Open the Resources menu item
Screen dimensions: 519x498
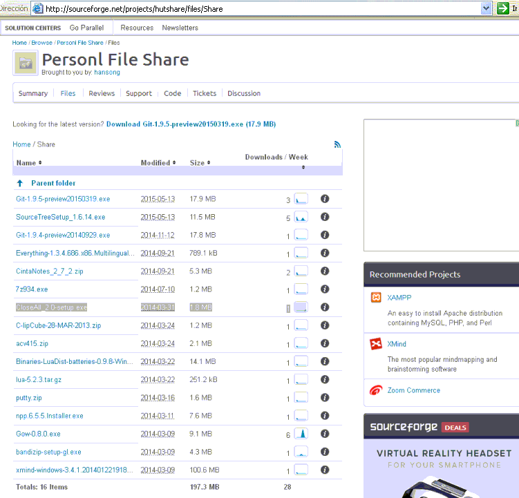pos(137,28)
